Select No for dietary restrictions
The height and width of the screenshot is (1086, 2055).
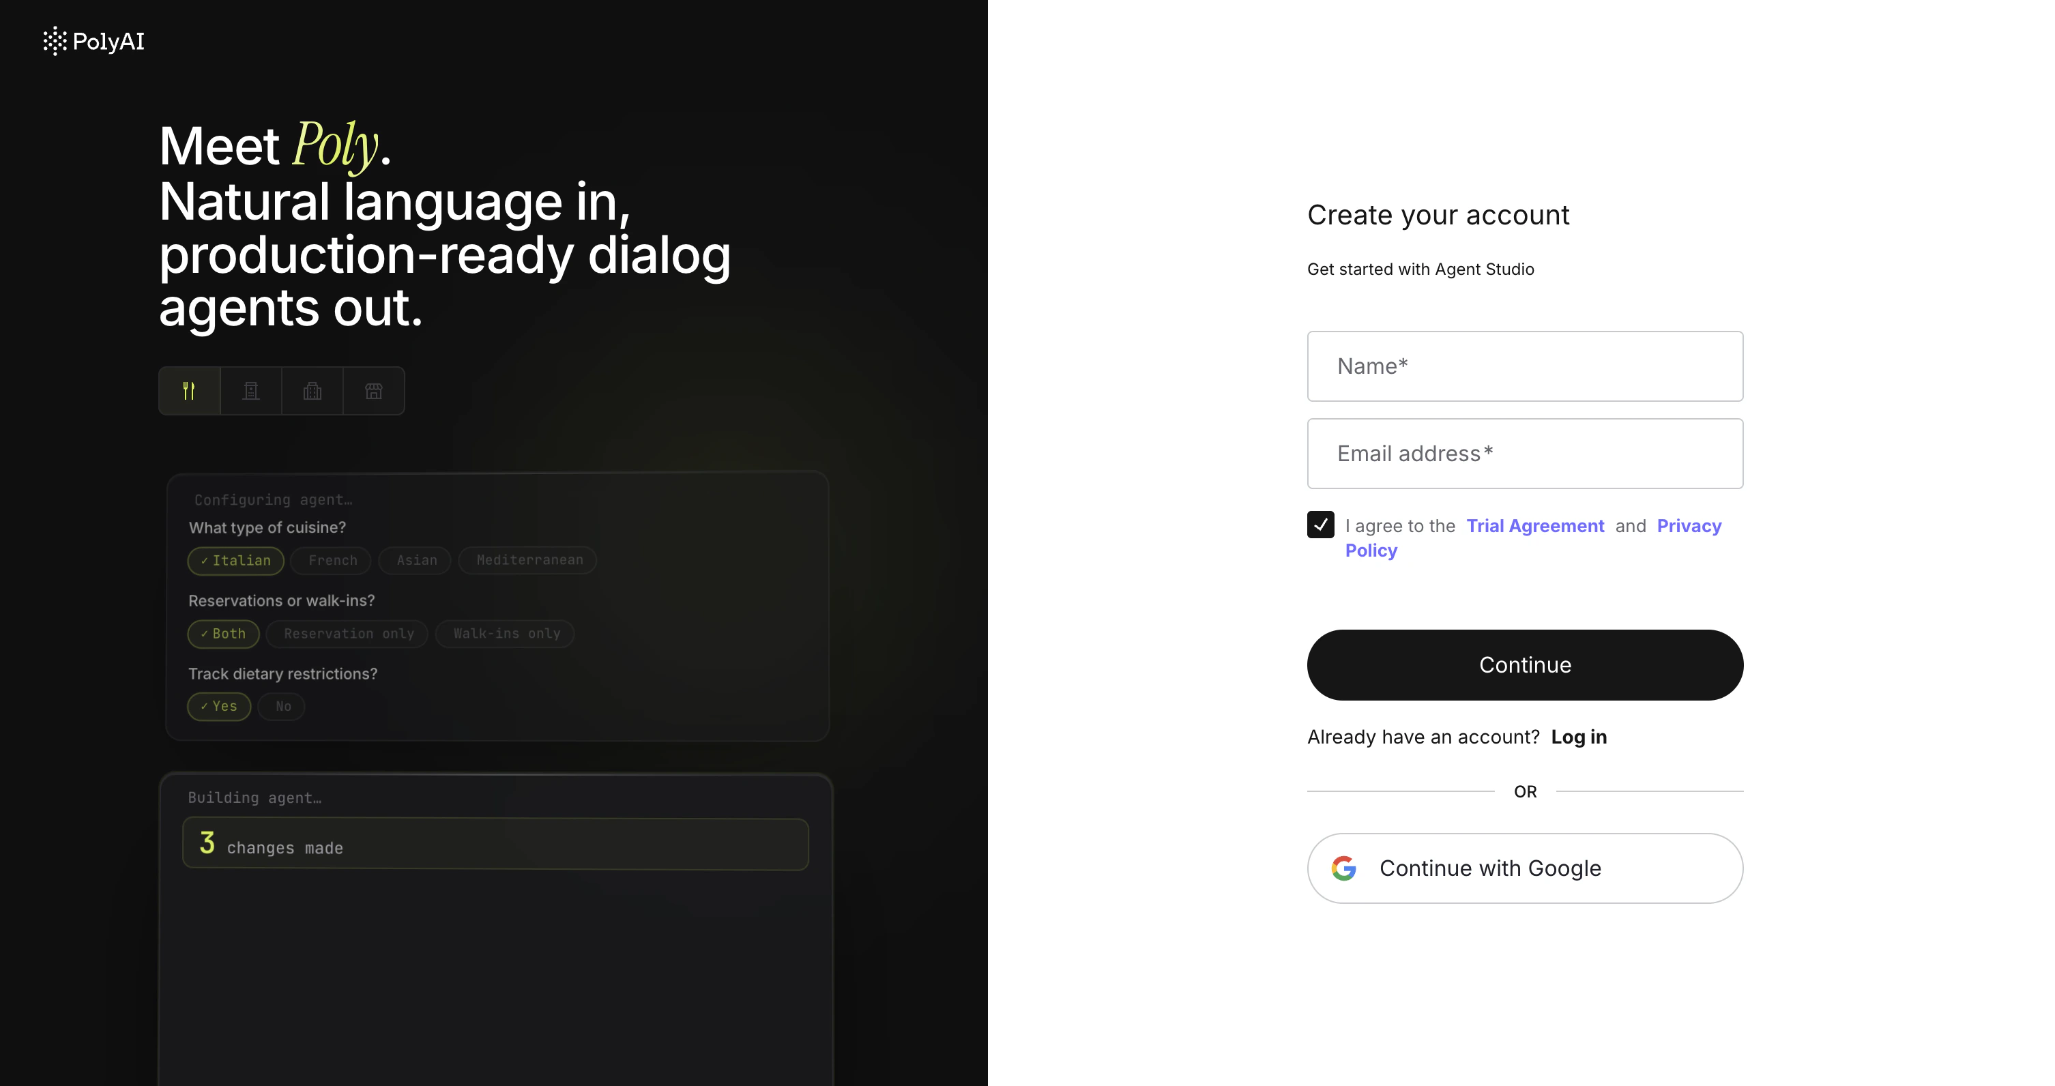282,707
